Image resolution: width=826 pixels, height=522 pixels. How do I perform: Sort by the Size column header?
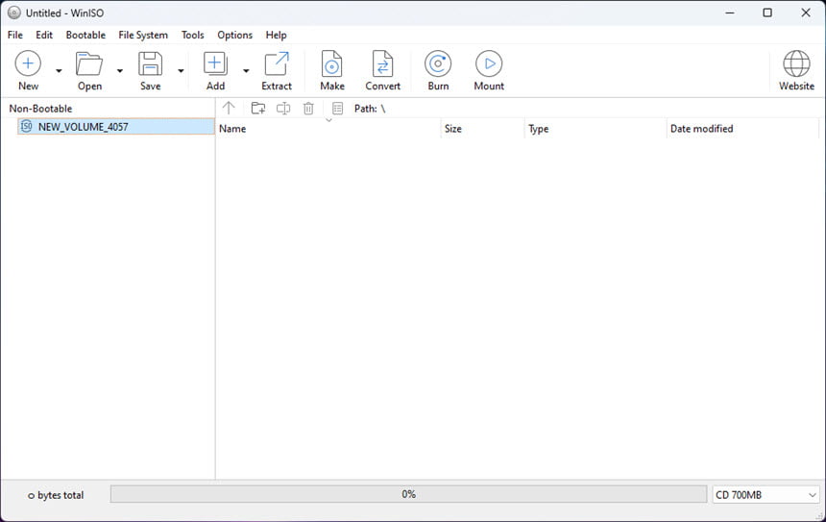(x=482, y=129)
